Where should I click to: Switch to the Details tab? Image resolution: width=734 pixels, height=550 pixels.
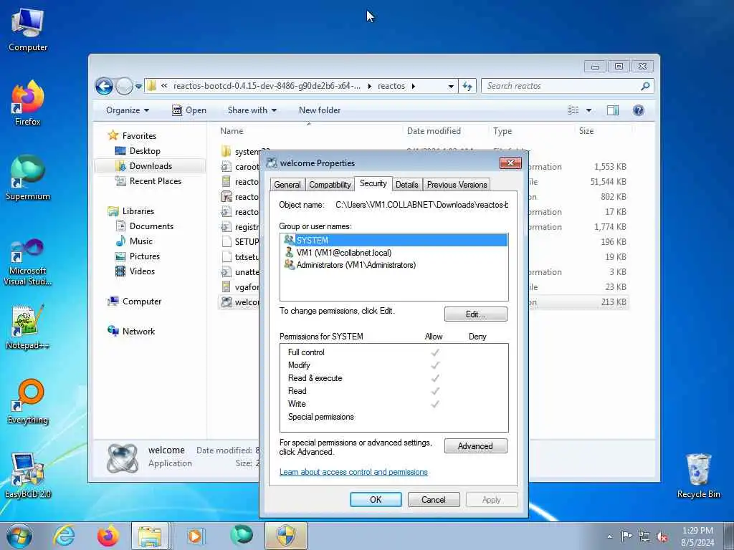pyautogui.click(x=407, y=185)
